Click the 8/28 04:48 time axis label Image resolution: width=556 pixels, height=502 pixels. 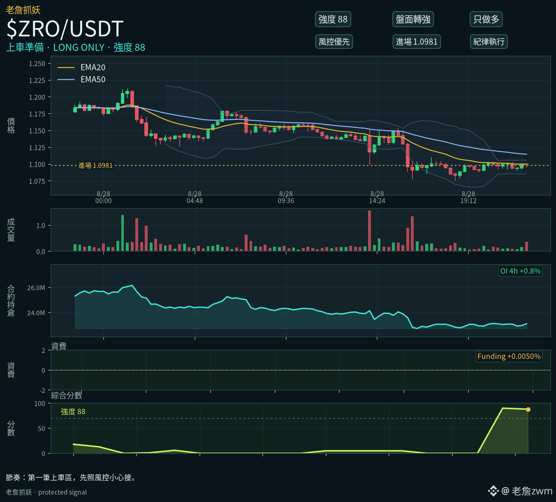195,197
